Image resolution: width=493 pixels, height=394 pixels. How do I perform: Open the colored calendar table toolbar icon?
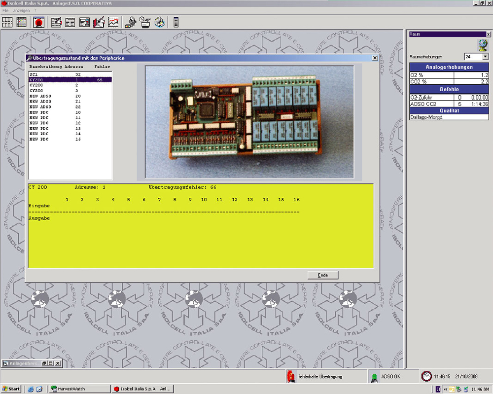[21, 22]
